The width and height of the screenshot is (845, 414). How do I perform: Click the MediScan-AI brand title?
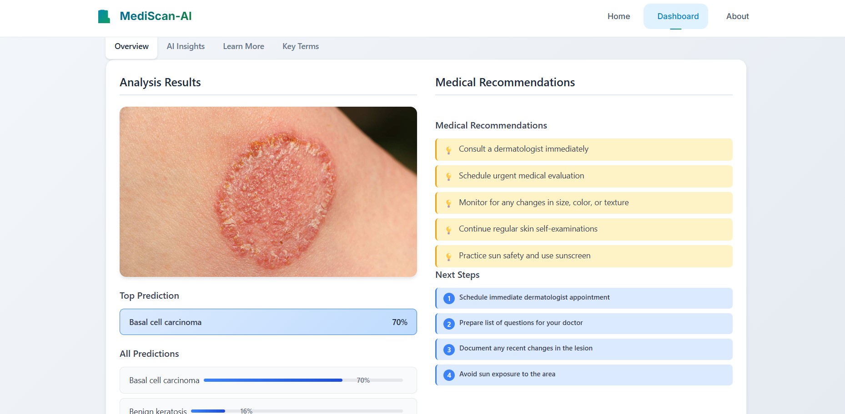click(156, 16)
